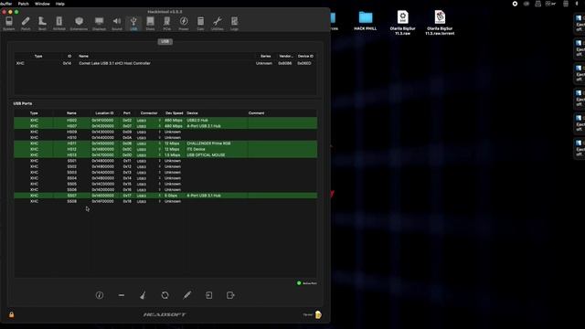The width and height of the screenshot is (585, 329).
Task: Open the Boot toolbar section
Action: (42, 24)
